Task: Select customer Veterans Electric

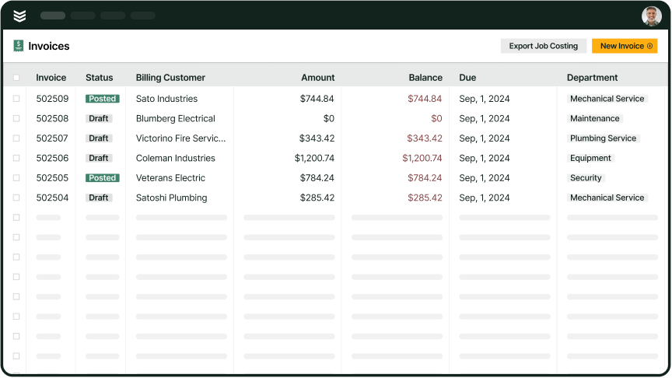Action: tap(170, 178)
